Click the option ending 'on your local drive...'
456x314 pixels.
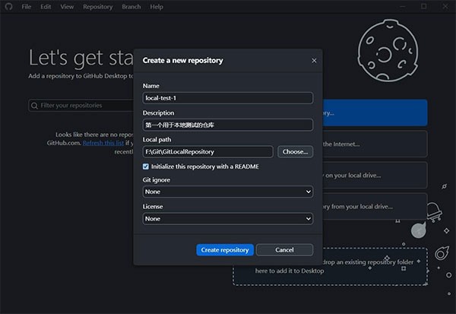point(375,175)
